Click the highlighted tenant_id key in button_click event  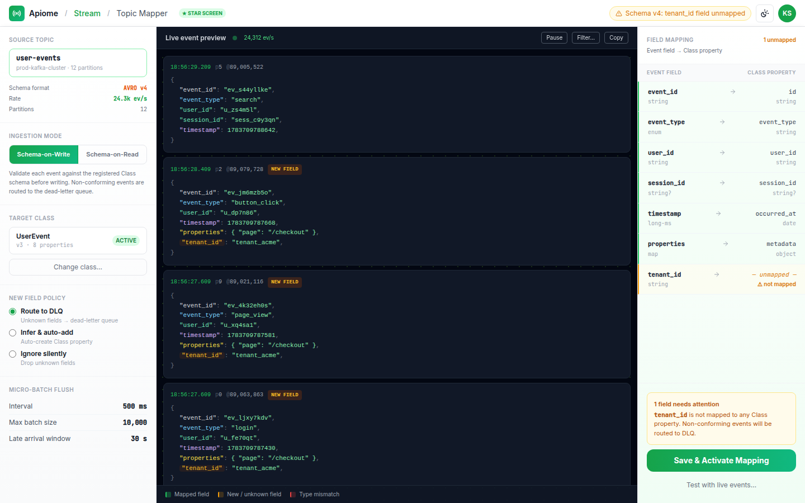[x=202, y=243]
